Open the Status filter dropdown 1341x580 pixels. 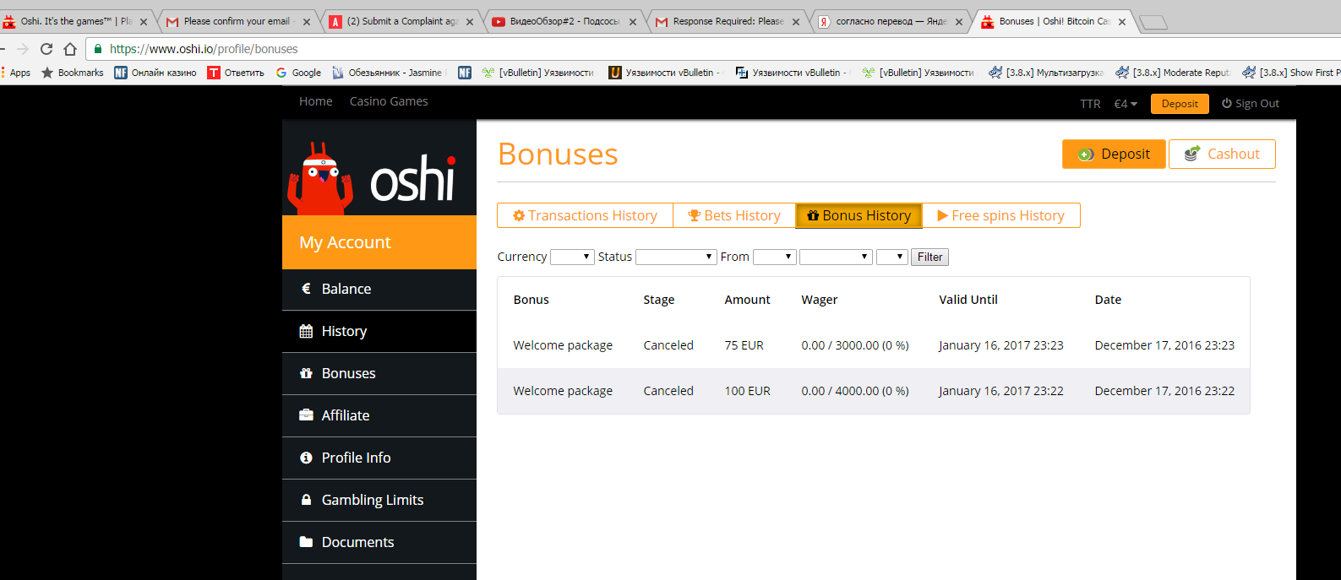click(677, 257)
